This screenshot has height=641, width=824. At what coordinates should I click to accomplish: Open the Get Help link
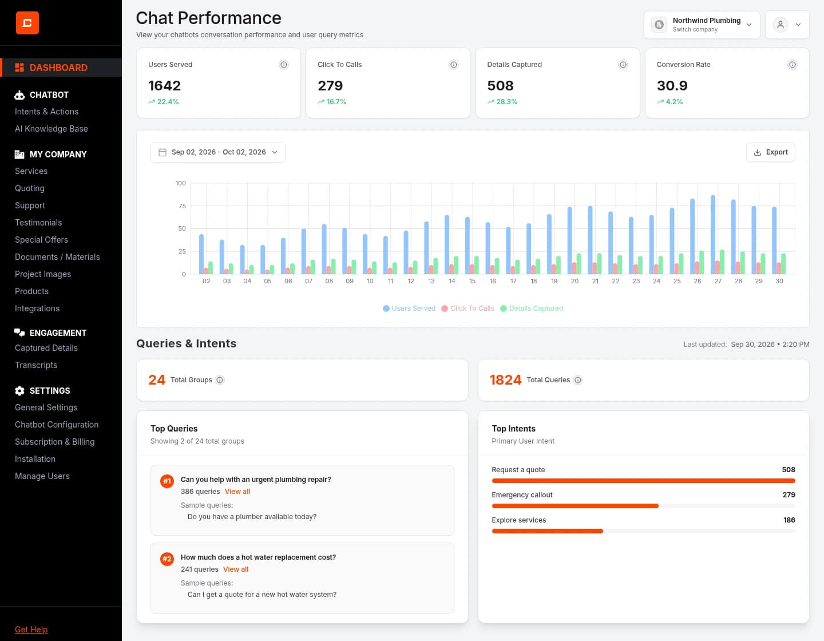point(31,630)
